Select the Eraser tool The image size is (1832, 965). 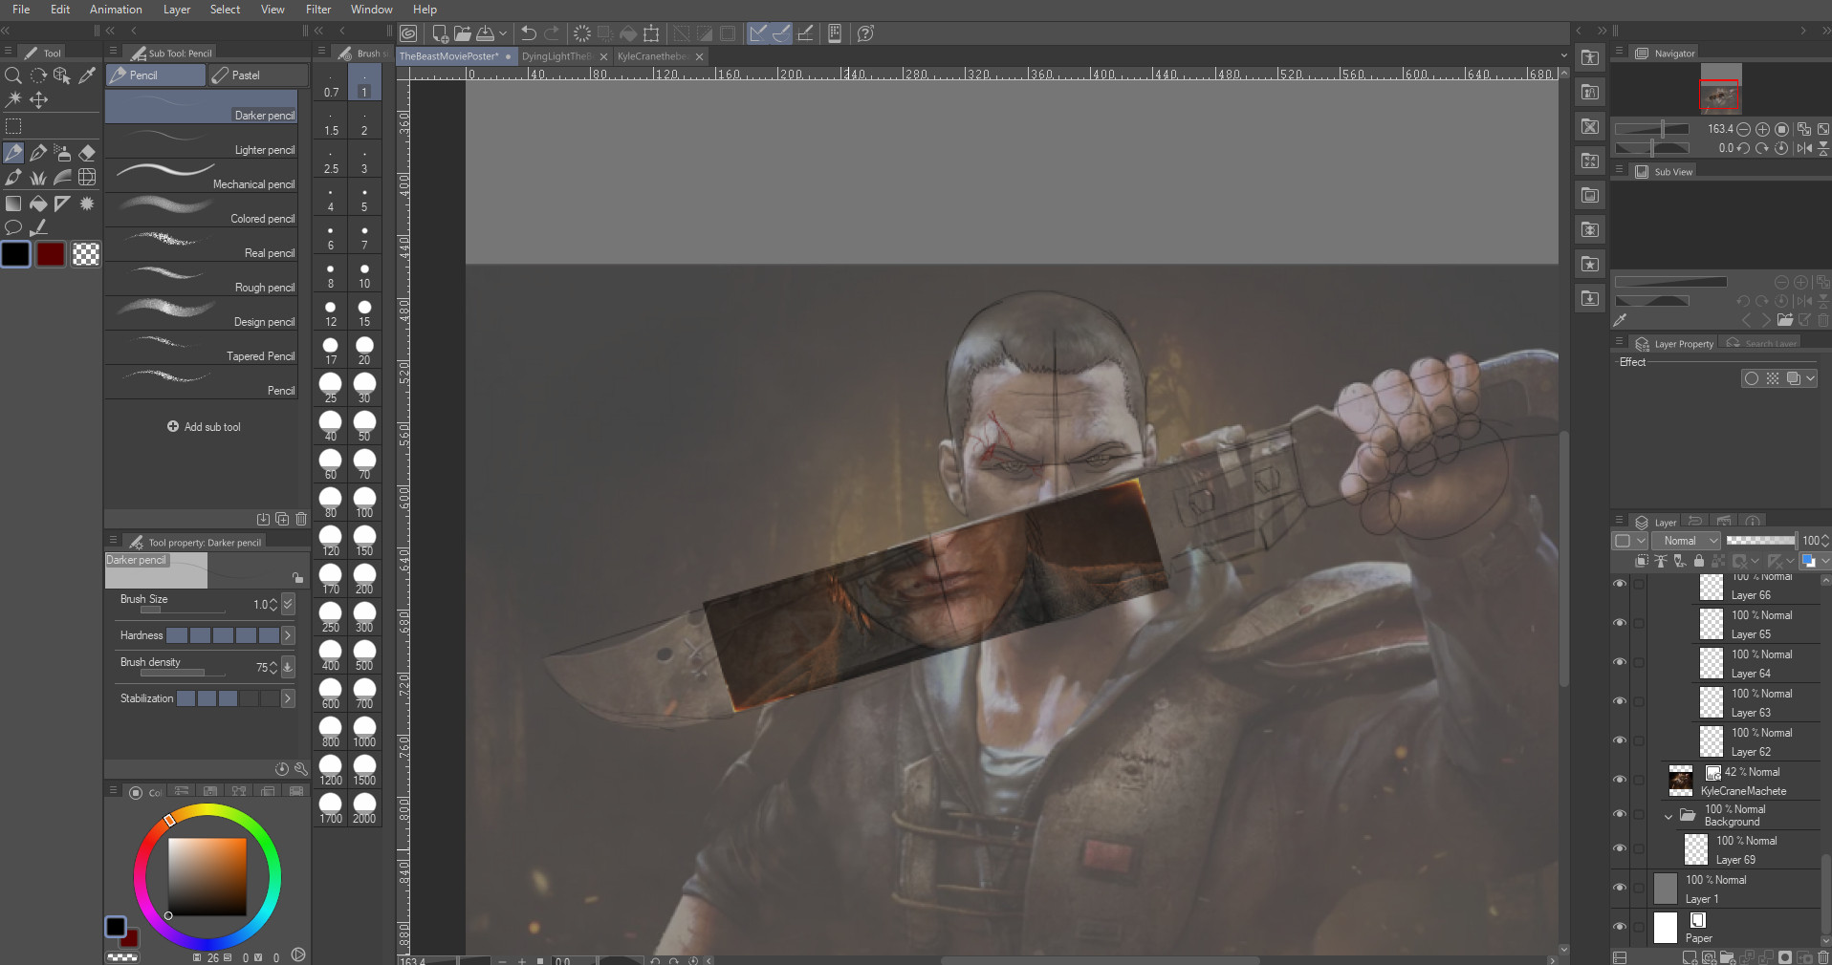87,153
